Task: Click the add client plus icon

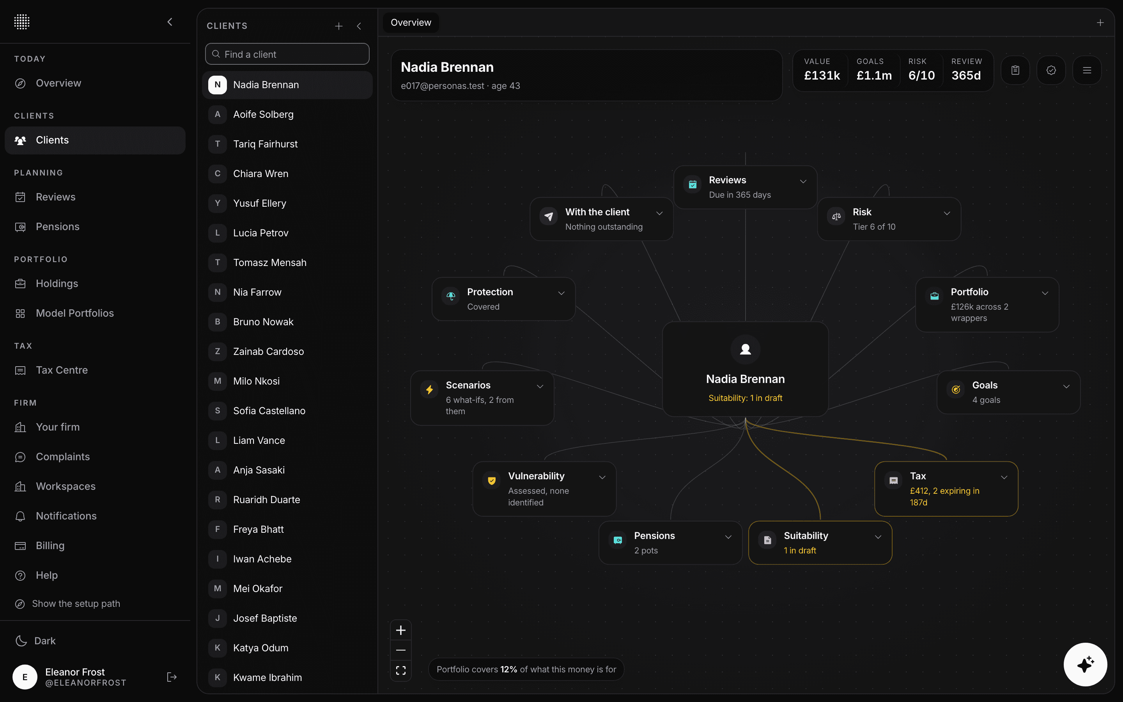Action: point(339,26)
